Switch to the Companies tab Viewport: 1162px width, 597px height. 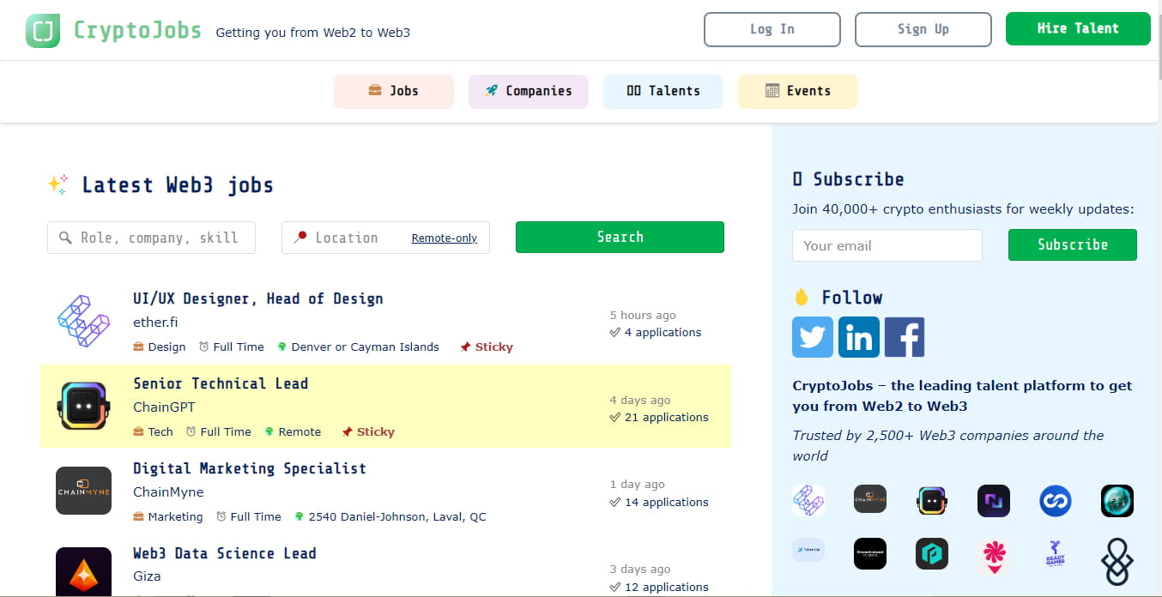(529, 91)
